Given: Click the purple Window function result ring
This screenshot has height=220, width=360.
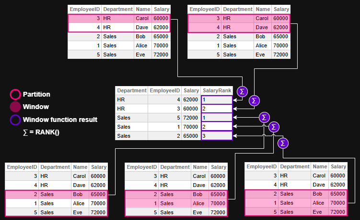Looking at the screenshot, I should point(15,120).
